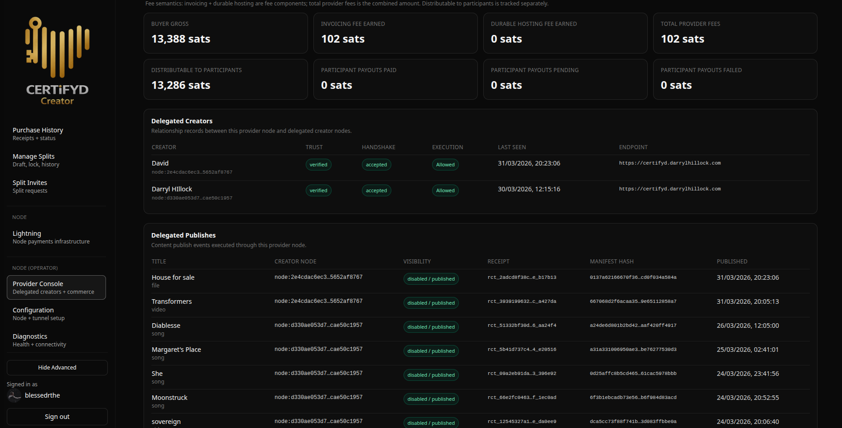Click manifest hash 667068d2f6acaa35
The image size is (842, 428).
click(633, 302)
